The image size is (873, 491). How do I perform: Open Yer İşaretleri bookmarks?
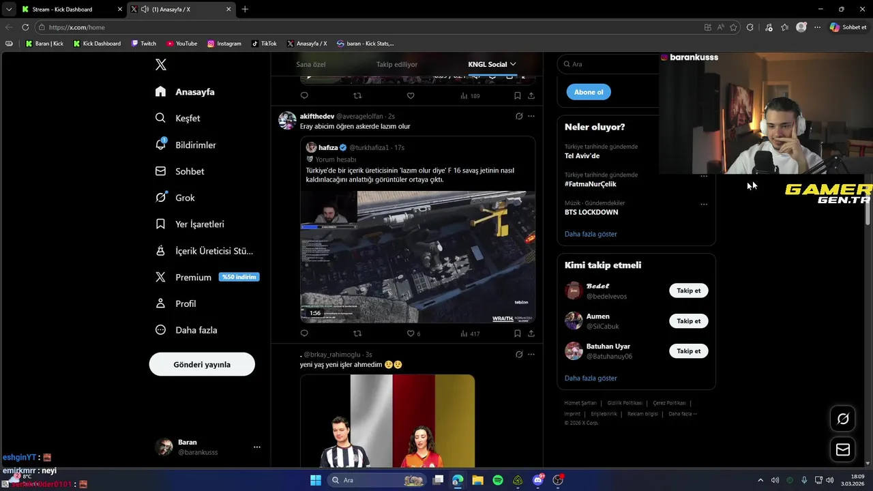[190, 224]
